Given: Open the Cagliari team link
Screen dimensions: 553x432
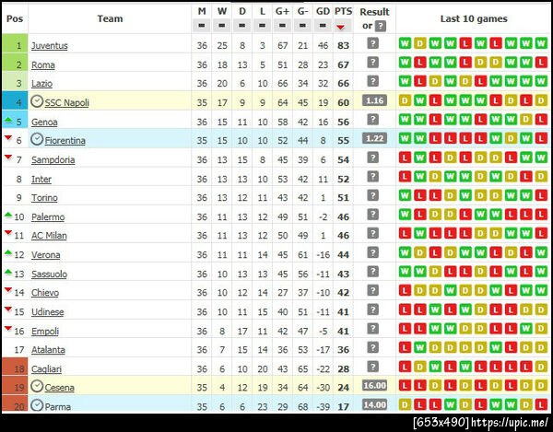Looking at the screenshot, I should [x=48, y=368].
